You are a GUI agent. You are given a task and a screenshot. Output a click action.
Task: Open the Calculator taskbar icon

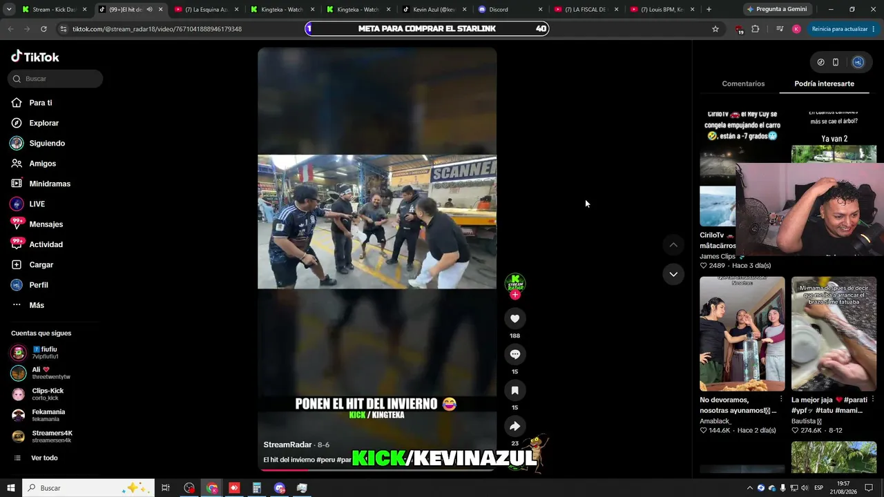click(256, 488)
